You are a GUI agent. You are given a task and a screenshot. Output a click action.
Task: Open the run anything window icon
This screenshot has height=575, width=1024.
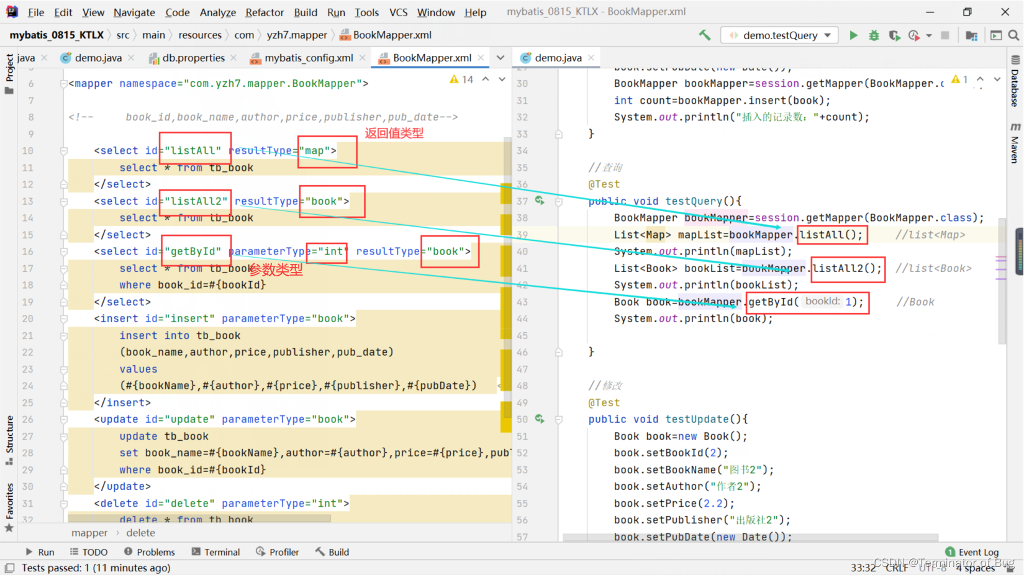[x=996, y=35]
